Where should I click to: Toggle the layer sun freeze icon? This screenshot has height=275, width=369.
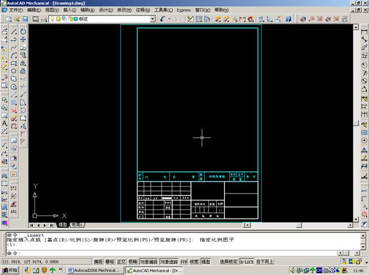click(58, 19)
